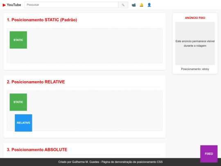The height and width of the screenshot is (166, 221).
Task: Click the green STATIC box in section 1
Action: (x=18, y=40)
